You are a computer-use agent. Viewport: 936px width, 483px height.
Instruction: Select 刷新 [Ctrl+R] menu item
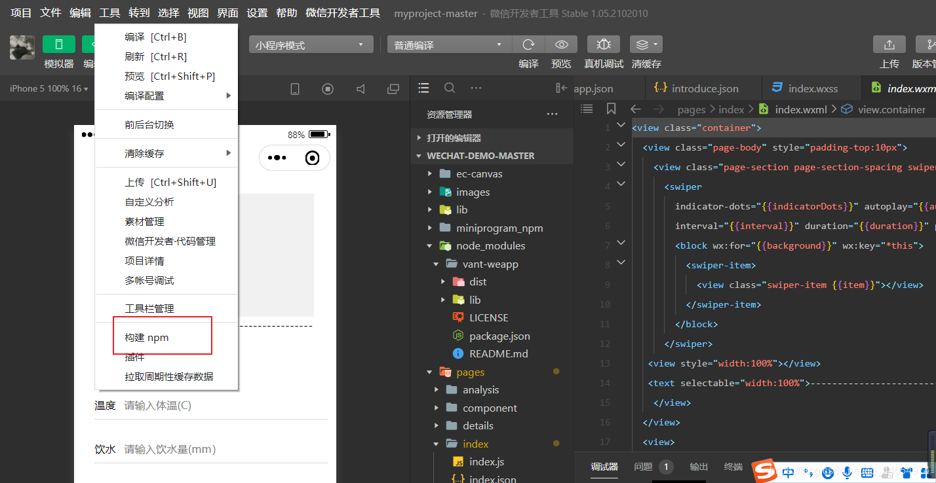click(166, 57)
